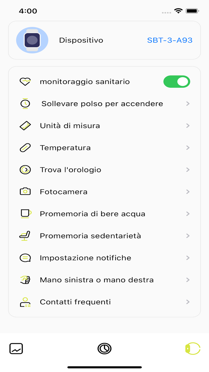Open the watch device tab

click(x=193, y=348)
